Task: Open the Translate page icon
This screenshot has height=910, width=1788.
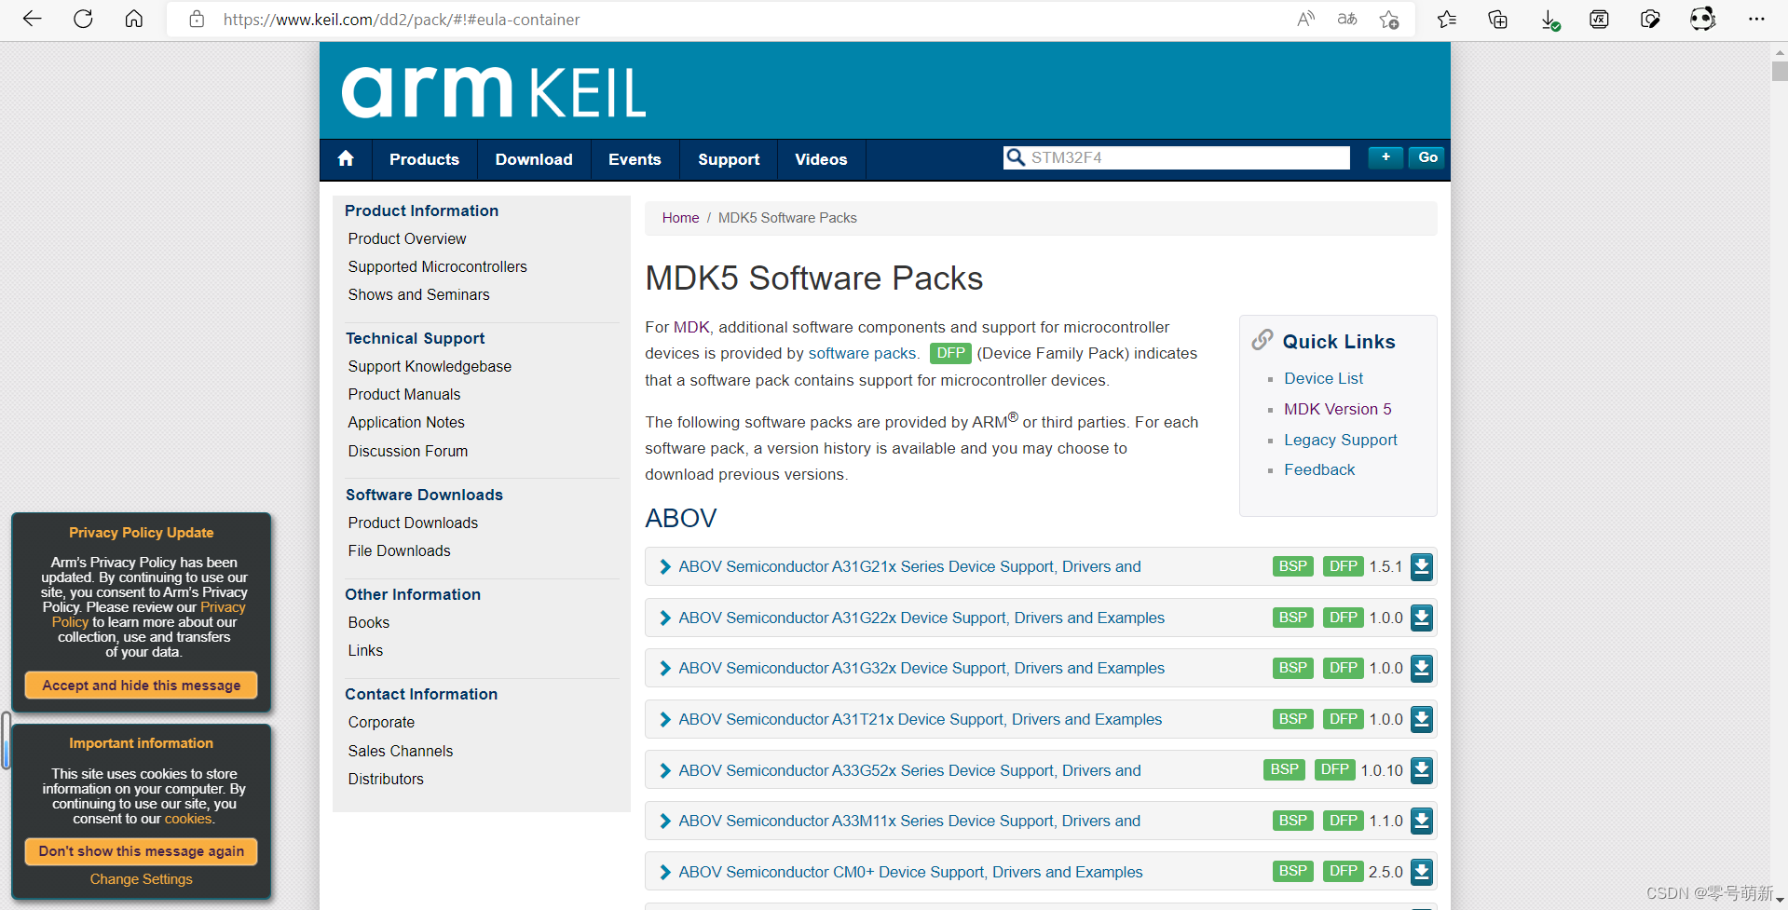Action: point(1347,19)
